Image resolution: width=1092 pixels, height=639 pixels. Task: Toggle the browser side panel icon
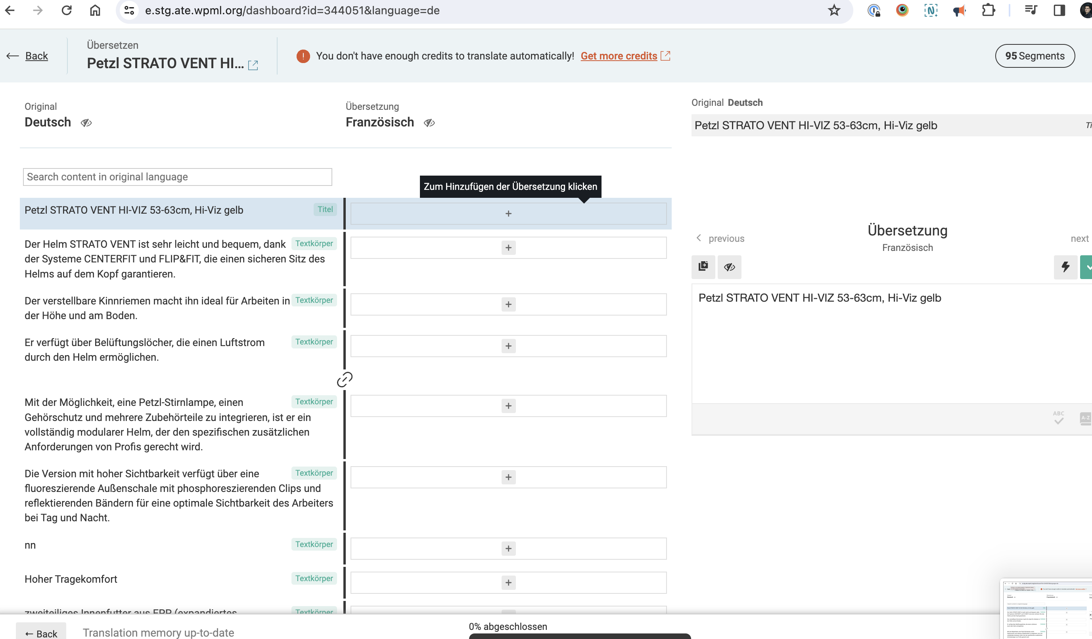[1059, 10]
